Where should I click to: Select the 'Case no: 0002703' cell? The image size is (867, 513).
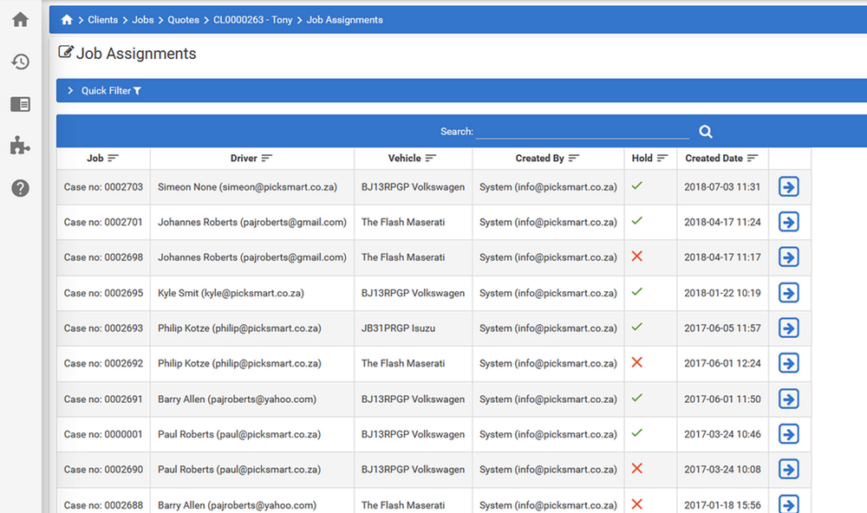(103, 187)
